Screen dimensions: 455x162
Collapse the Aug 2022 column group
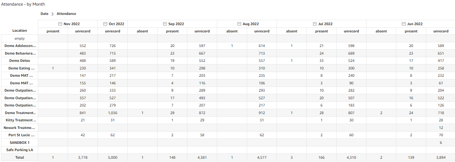[x=239, y=24]
